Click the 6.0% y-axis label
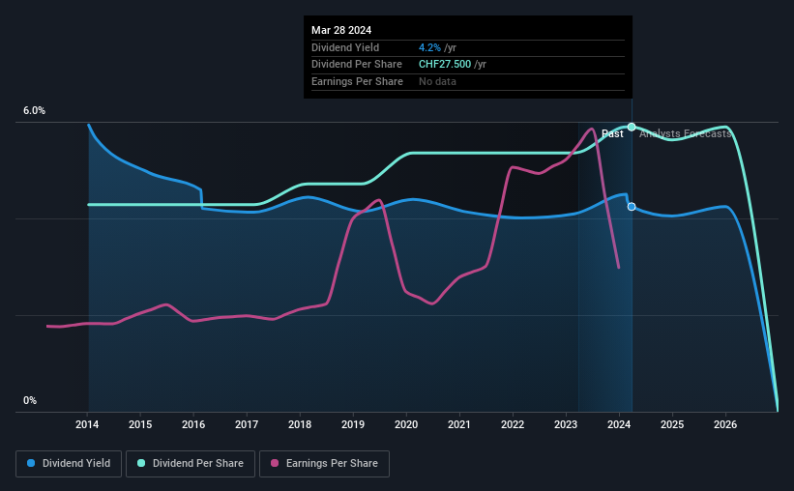Viewport: 794px width, 491px height. [x=34, y=110]
